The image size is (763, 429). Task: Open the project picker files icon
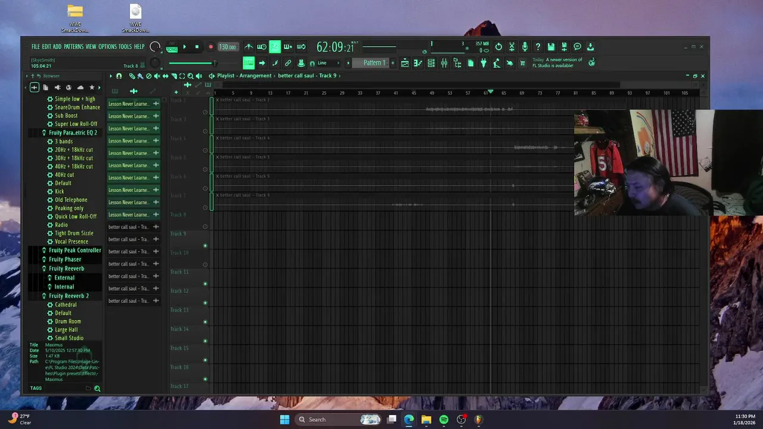pos(470,63)
